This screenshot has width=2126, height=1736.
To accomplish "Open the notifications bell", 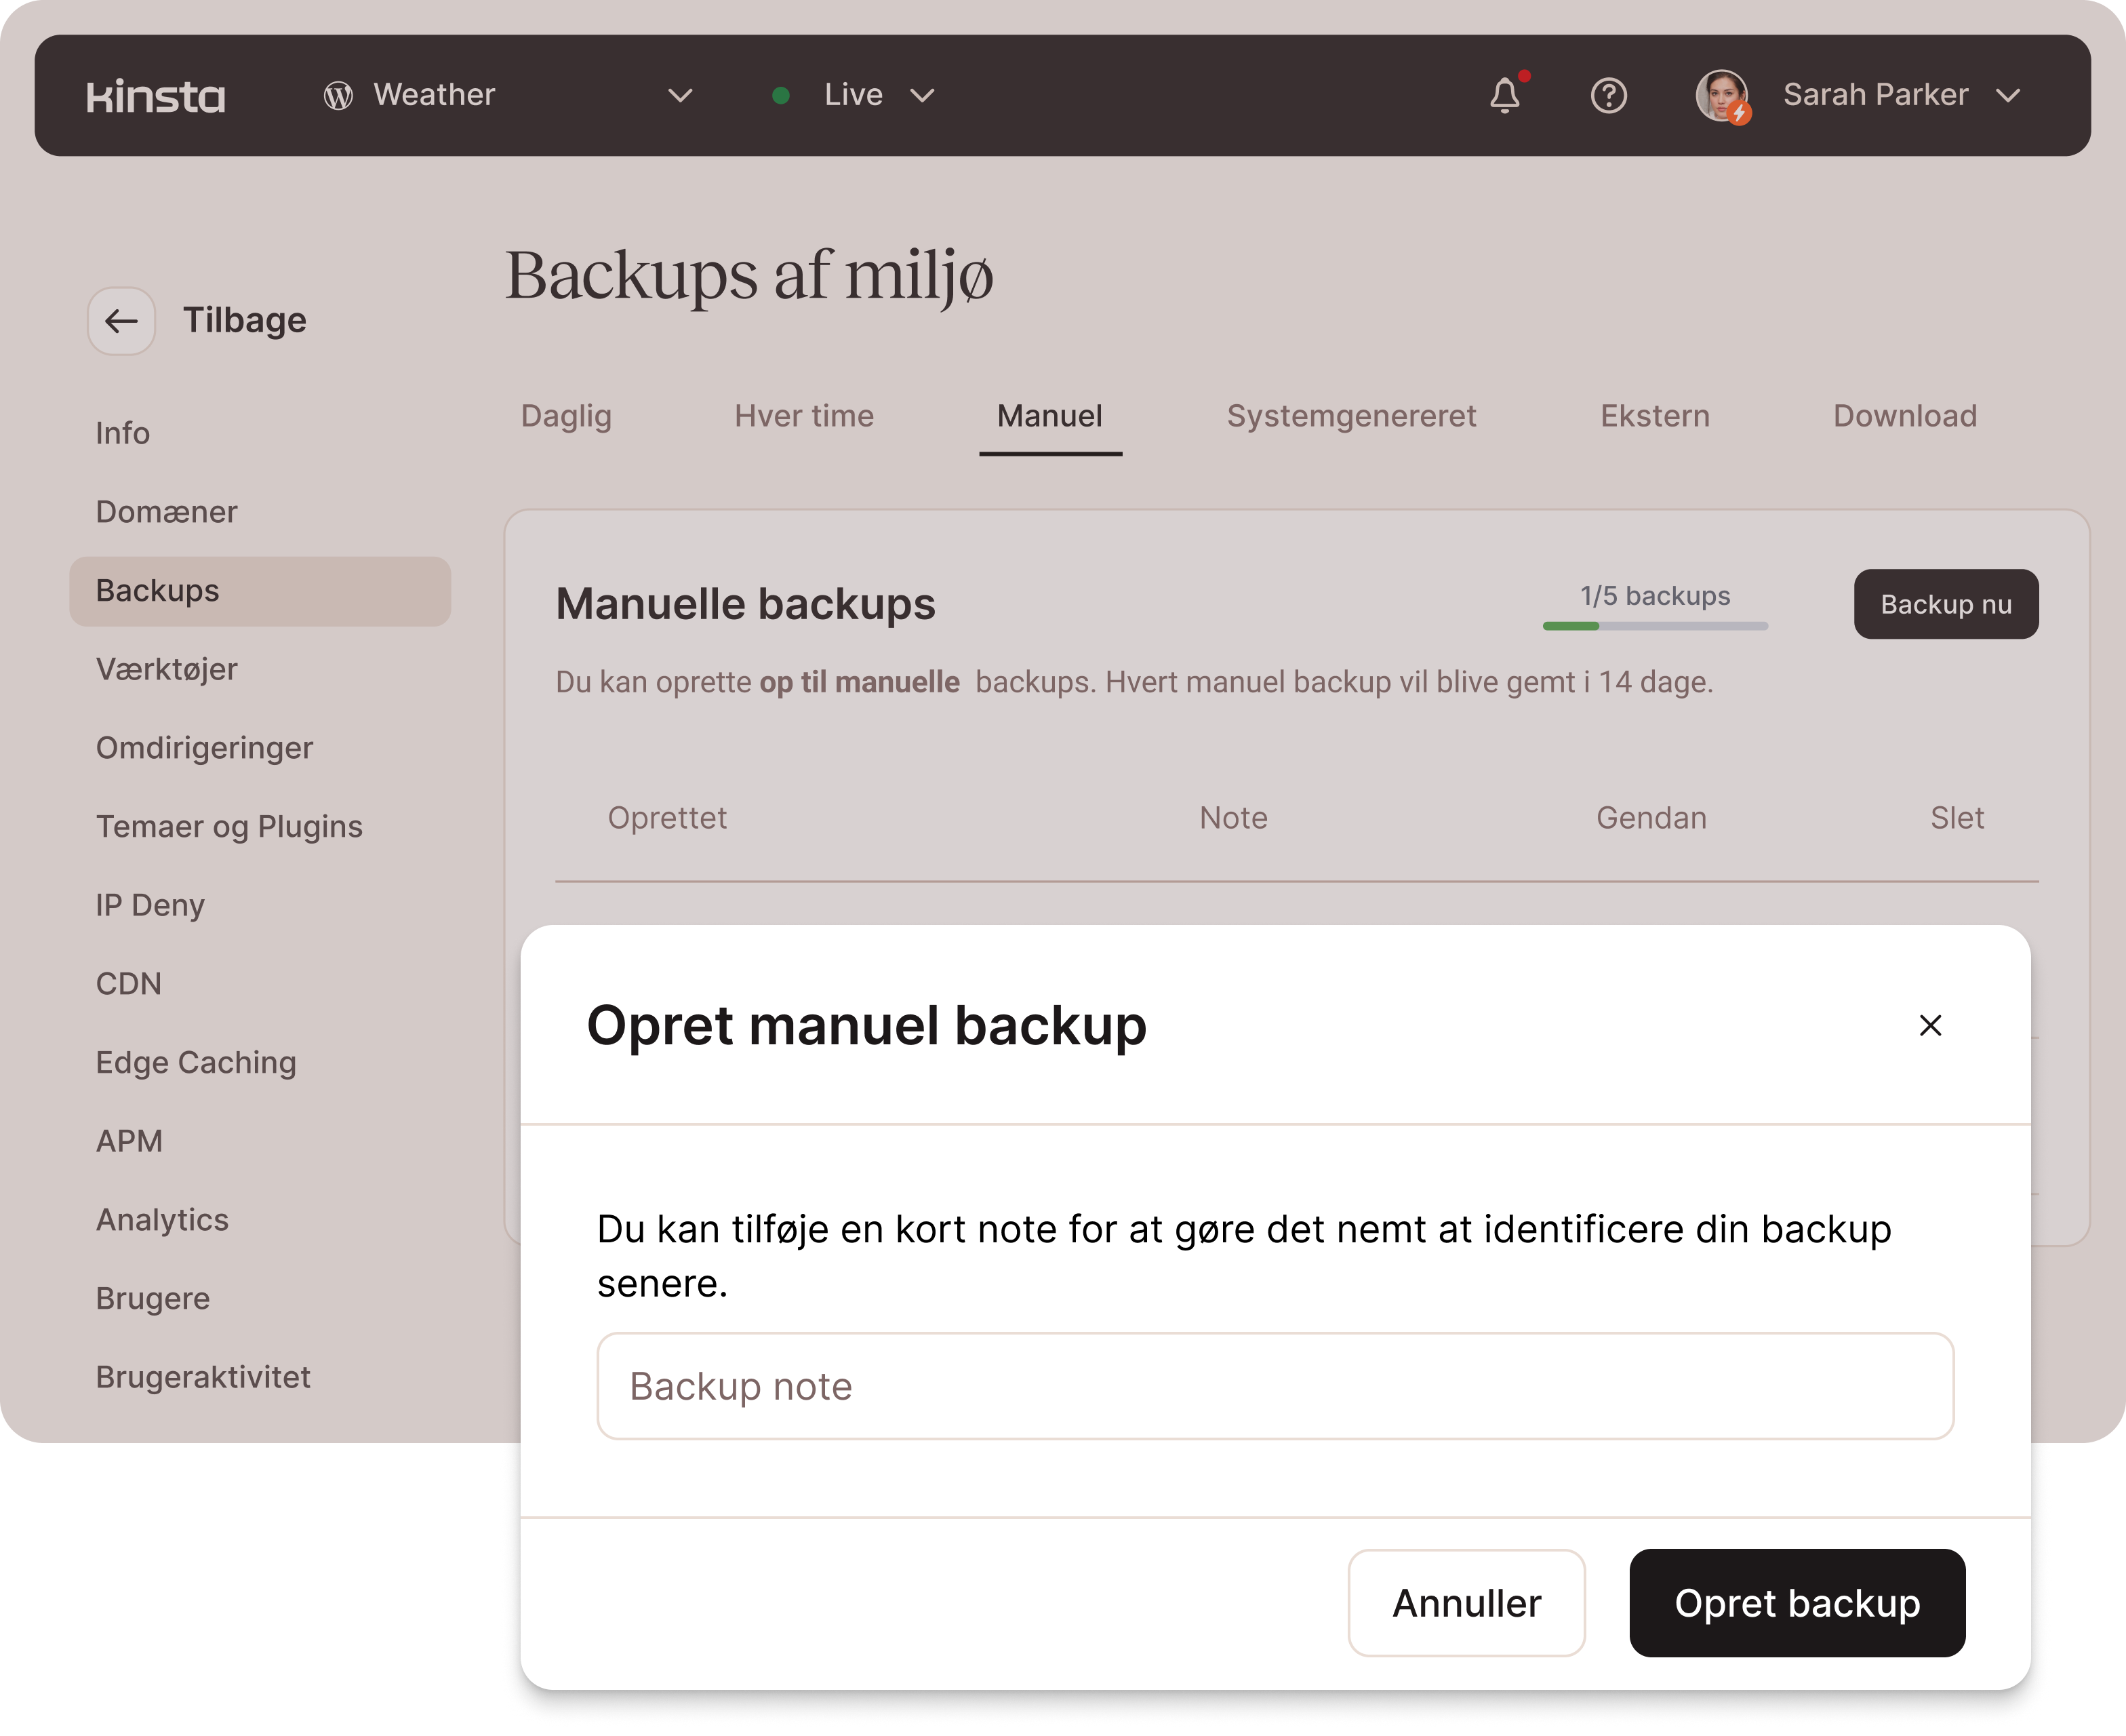I will [1504, 96].
